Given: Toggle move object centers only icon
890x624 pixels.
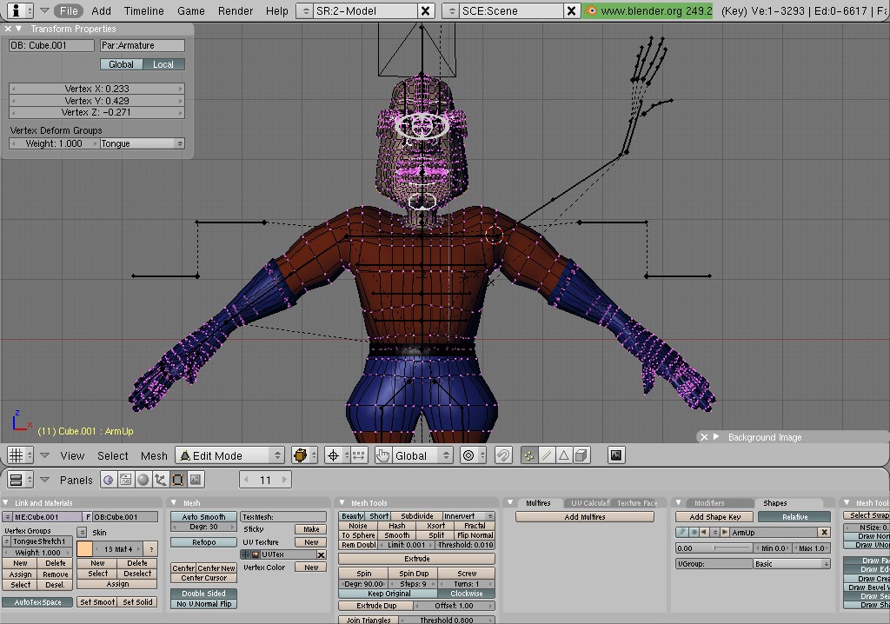Looking at the screenshot, I should pos(359,455).
